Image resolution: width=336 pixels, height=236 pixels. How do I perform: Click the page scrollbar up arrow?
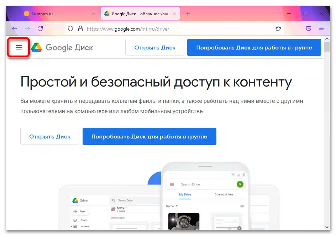(327, 39)
